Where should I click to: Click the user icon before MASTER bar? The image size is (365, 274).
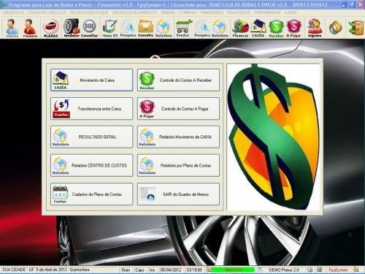click(209, 270)
